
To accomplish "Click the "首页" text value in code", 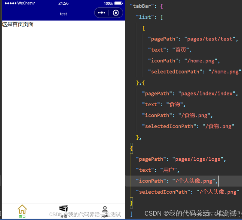I will 181,50.
